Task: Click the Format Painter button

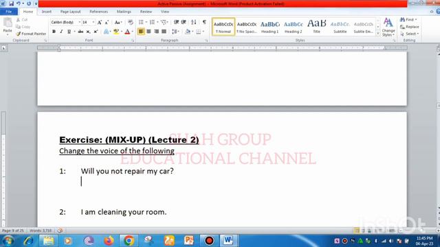Action: pyautogui.click(x=31, y=34)
